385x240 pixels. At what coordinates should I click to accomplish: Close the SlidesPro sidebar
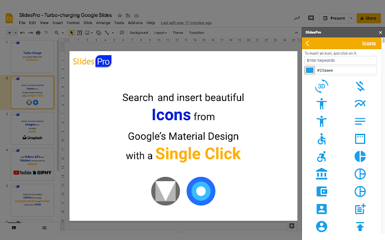[x=380, y=32]
